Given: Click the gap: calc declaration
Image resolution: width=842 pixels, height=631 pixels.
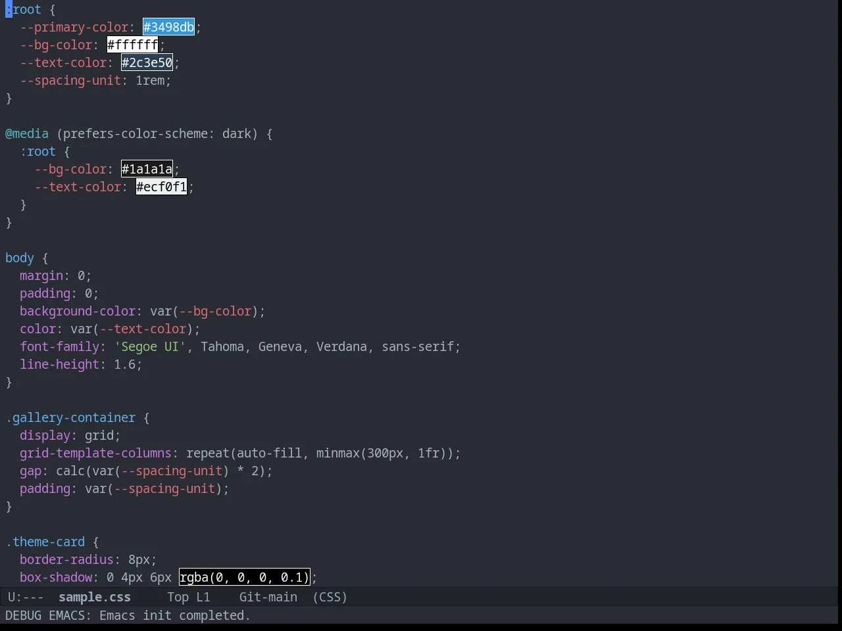Looking at the screenshot, I should coord(146,471).
